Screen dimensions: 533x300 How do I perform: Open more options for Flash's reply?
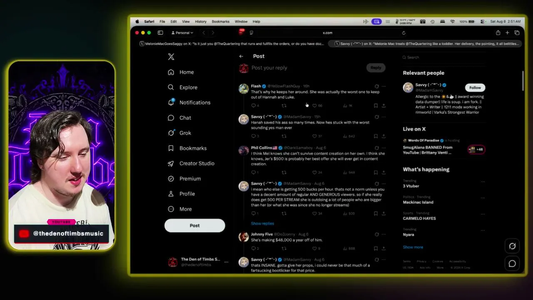[x=384, y=86]
